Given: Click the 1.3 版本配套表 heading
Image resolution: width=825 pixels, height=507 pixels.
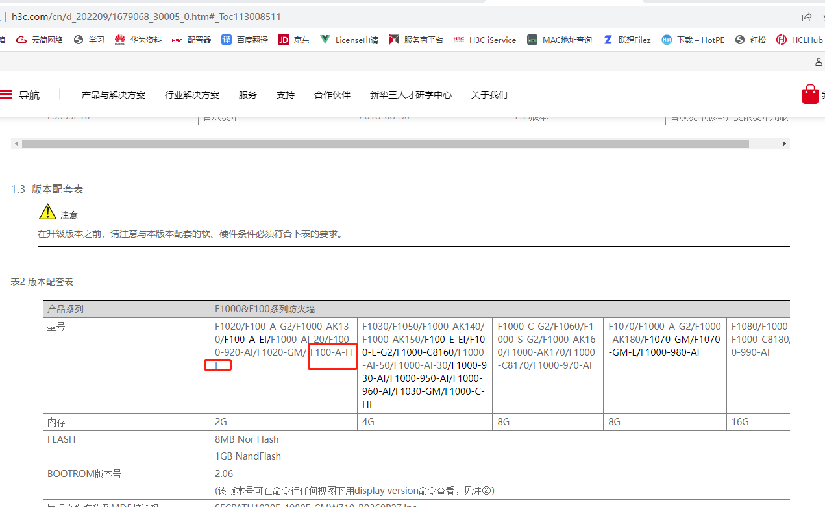Looking at the screenshot, I should pos(47,189).
